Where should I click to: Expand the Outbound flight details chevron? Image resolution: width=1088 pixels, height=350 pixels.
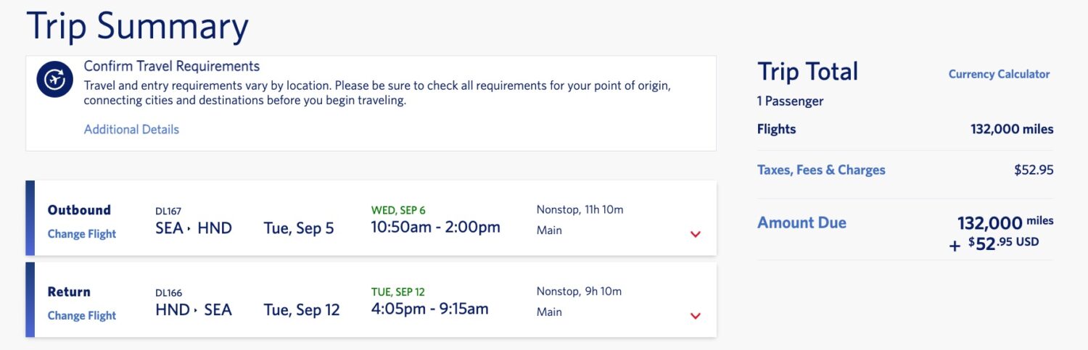click(x=696, y=234)
